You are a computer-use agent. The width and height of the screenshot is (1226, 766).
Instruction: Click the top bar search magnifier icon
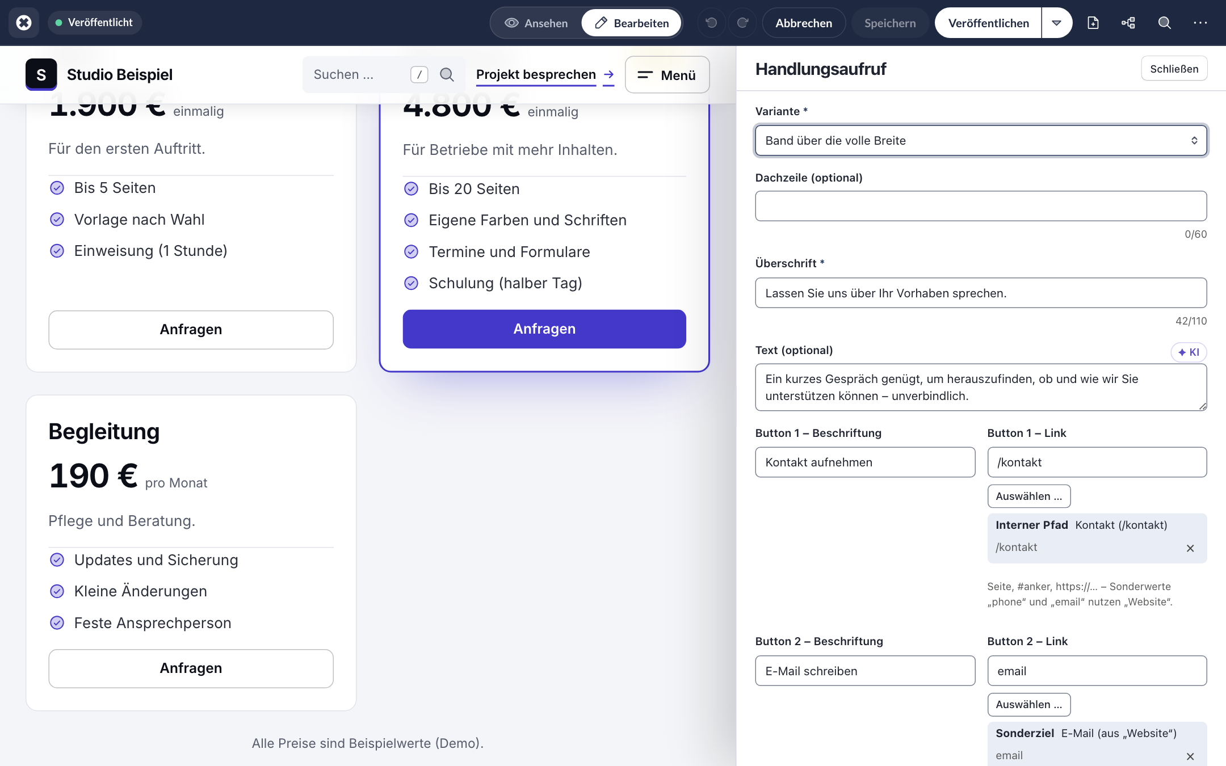pyautogui.click(x=1164, y=23)
